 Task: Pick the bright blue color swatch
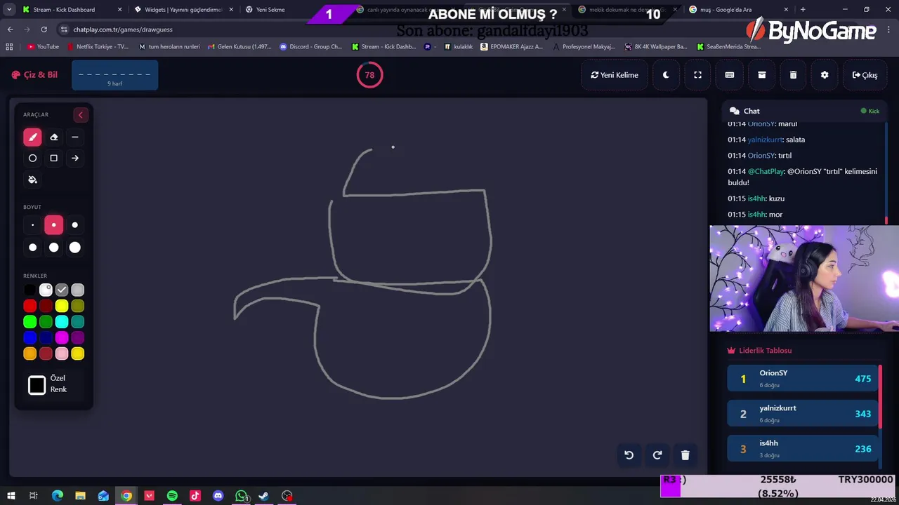(x=29, y=338)
